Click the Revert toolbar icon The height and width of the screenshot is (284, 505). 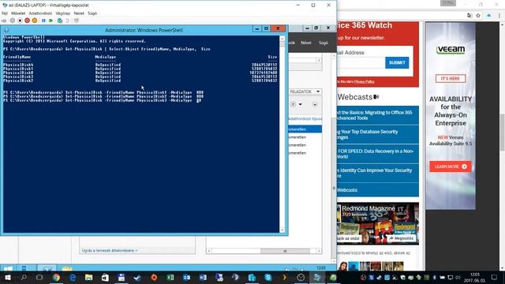[x=67, y=21]
